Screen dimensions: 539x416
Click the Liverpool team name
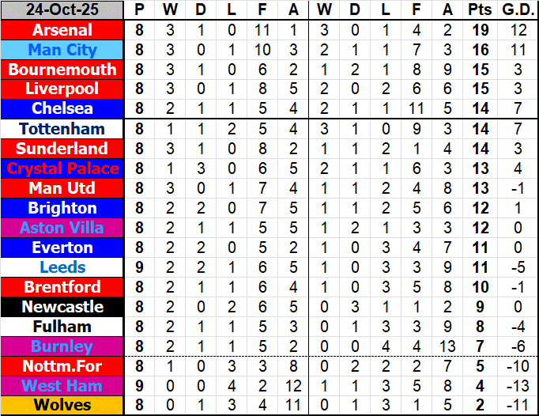pos(62,89)
